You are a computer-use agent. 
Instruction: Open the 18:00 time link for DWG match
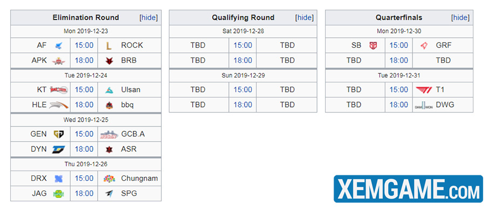point(399,105)
